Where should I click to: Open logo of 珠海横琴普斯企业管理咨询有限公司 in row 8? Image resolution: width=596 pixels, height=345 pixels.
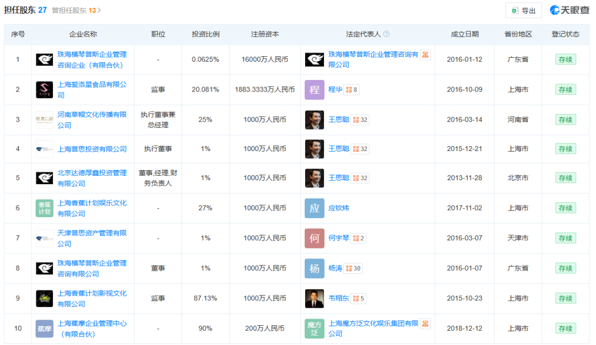(x=45, y=268)
